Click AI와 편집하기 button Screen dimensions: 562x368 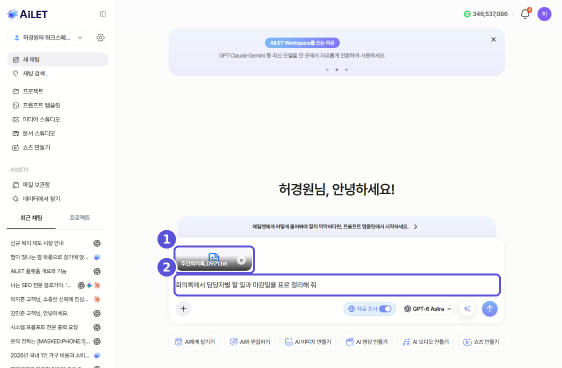[250, 342]
